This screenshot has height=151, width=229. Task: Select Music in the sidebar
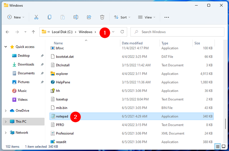point(22,91)
